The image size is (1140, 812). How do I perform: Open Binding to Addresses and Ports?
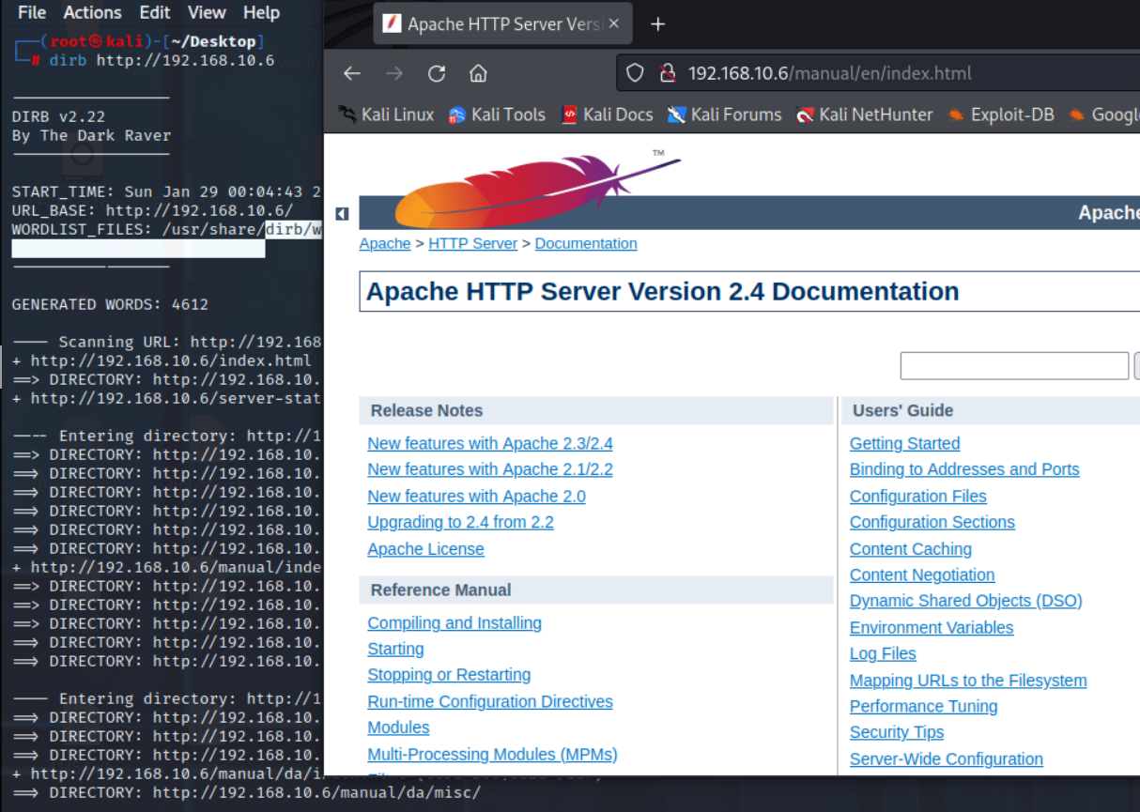964,469
